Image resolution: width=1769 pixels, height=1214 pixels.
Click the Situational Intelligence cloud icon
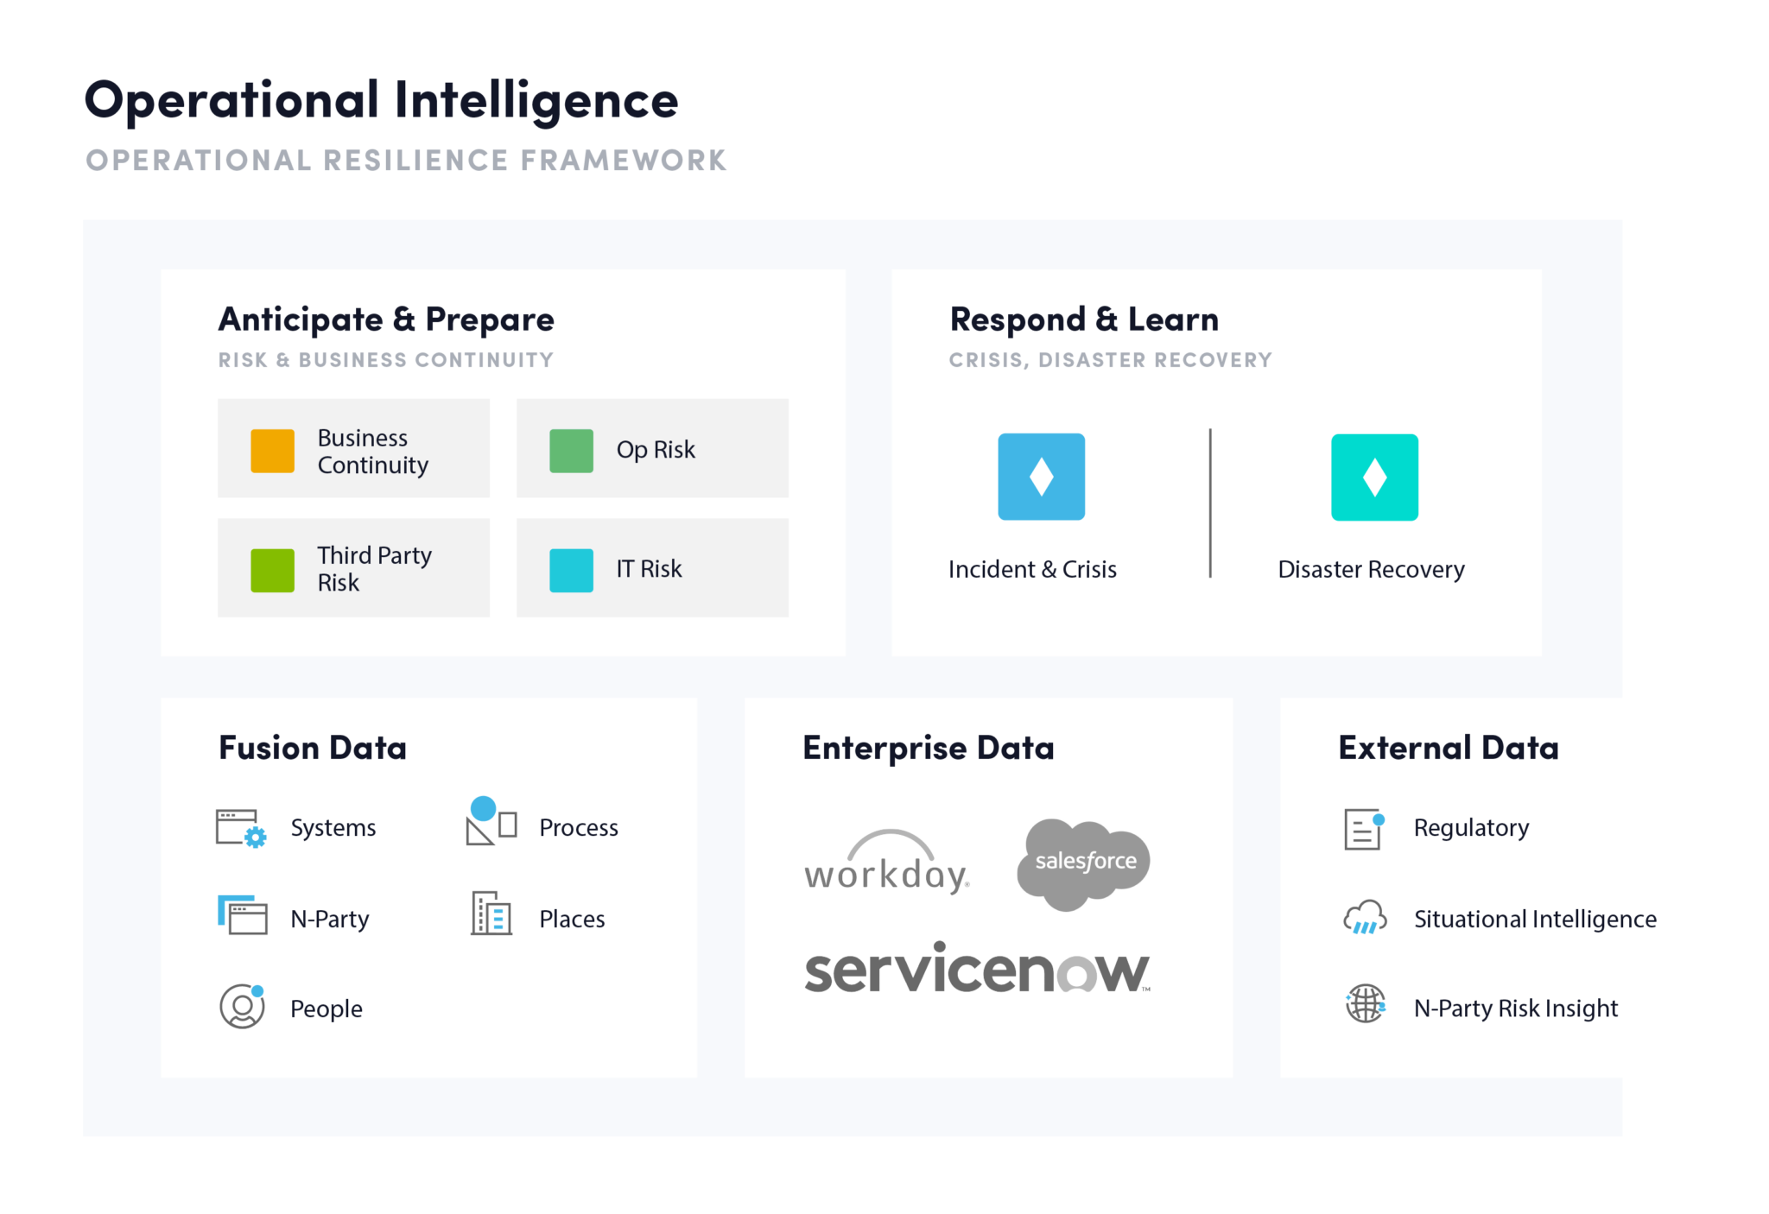tap(1365, 917)
